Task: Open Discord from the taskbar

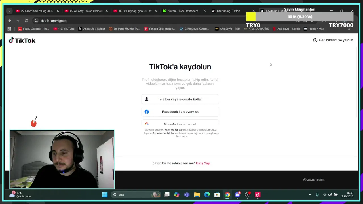Action: click(x=237, y=195)
